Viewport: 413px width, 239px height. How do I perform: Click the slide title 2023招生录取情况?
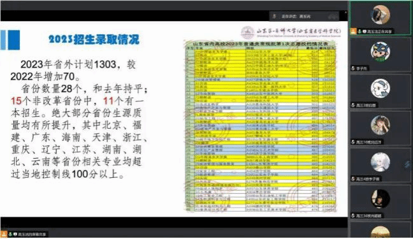[x=94, y=40]
